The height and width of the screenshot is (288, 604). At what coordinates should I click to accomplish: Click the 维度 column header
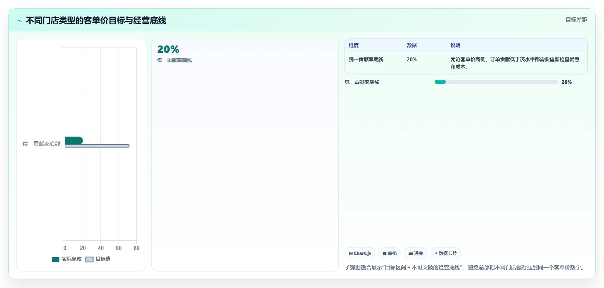click(x=354, y=45)
